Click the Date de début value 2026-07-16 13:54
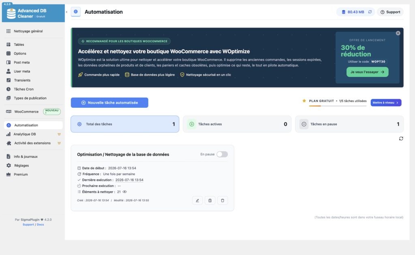The width and height of the screenshot is (415, 255). coord(122,168)
